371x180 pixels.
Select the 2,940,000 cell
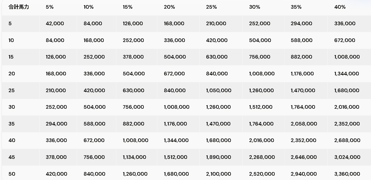pos(304,174)
